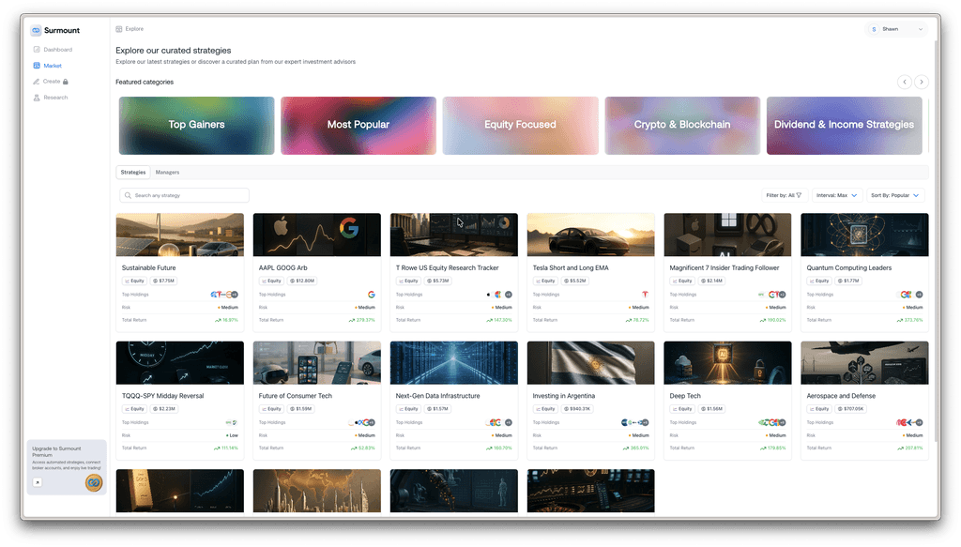Select the locked Create sidebar item
The image size is (961, 547).
point(51,82)
